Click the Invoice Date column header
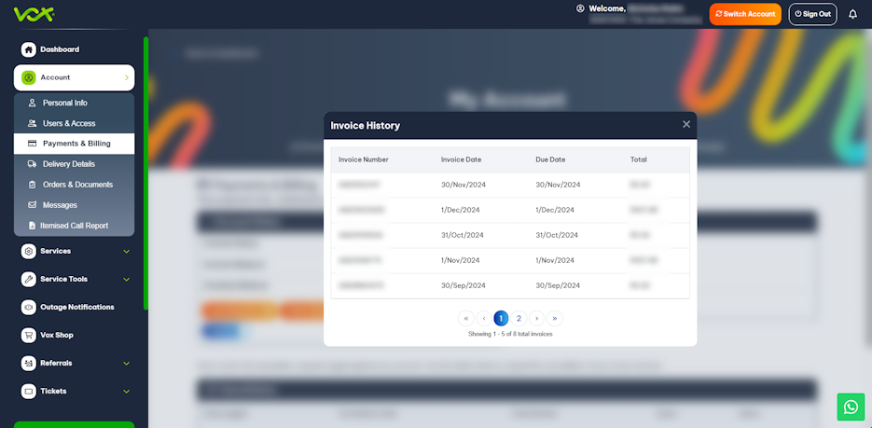This screenshot has height=428, width=872. (x=461, y=159)
